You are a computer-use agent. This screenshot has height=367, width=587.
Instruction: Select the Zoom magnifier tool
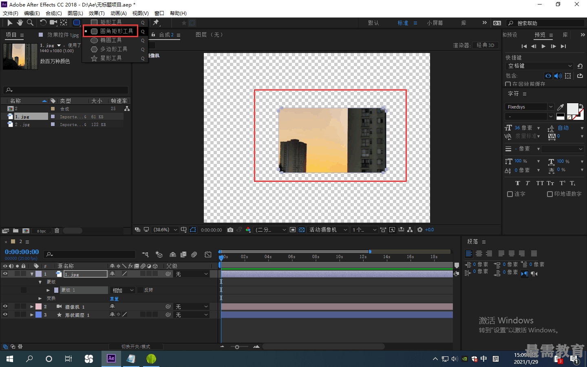pos(30,23)
